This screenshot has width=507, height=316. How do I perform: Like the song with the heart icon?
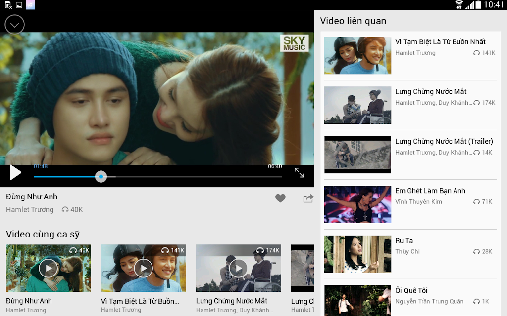click(280, 198)
